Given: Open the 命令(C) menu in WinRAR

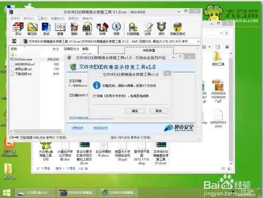Looking at the screenshot, I should pyautogui.click(x=29, y=18).
